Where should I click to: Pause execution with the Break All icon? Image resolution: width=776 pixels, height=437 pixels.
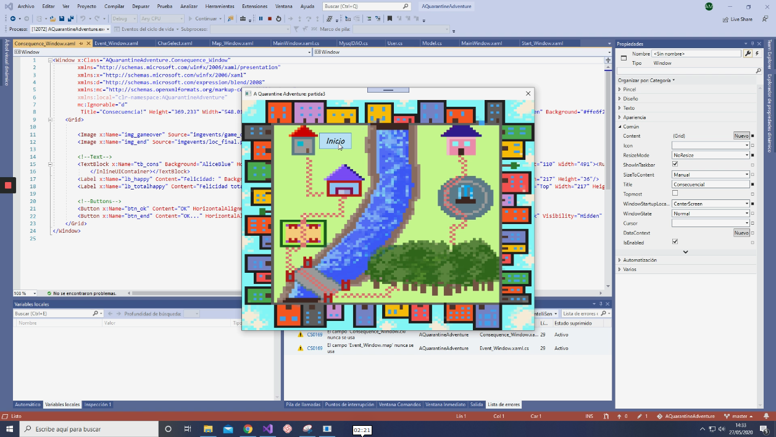[x=261, y=19]
